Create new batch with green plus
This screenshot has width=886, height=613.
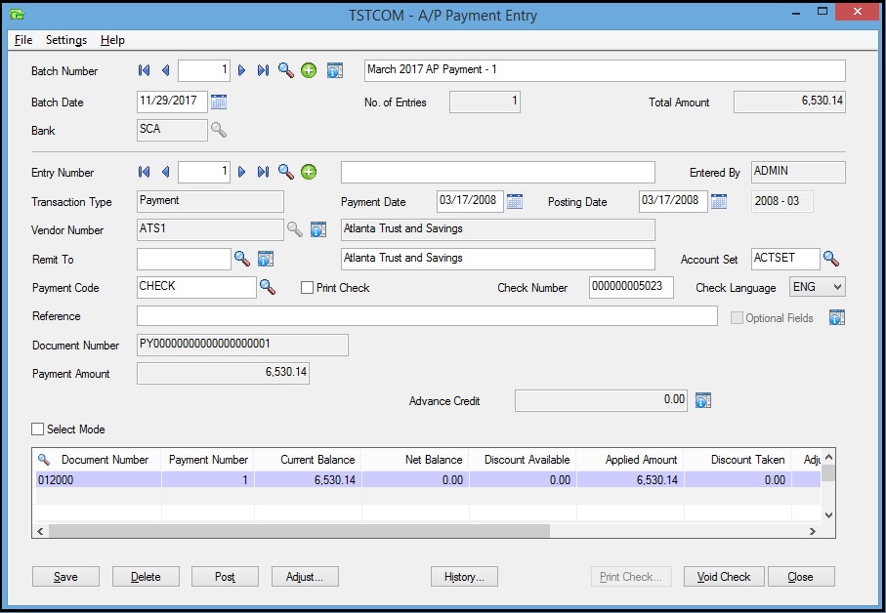309,70
